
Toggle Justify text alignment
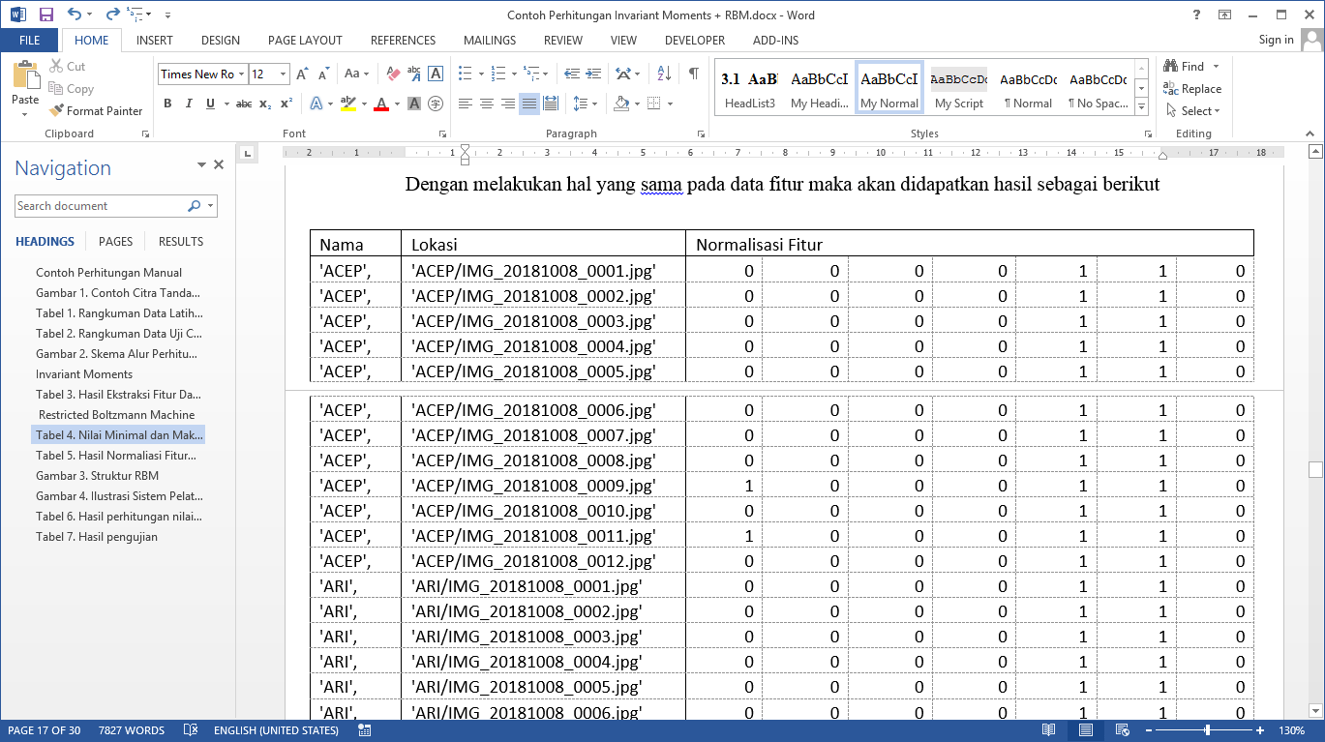(x=529, y=104)
